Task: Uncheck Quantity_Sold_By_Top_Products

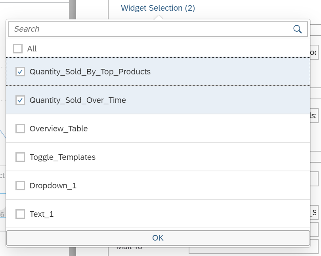Action: click(20, 72)
